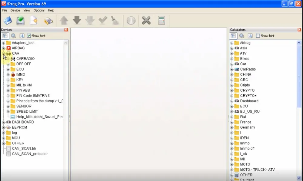Click the greyed down arrow toolbar icon
This screenshot has height=181, width=303.
[x=90, y=20]
